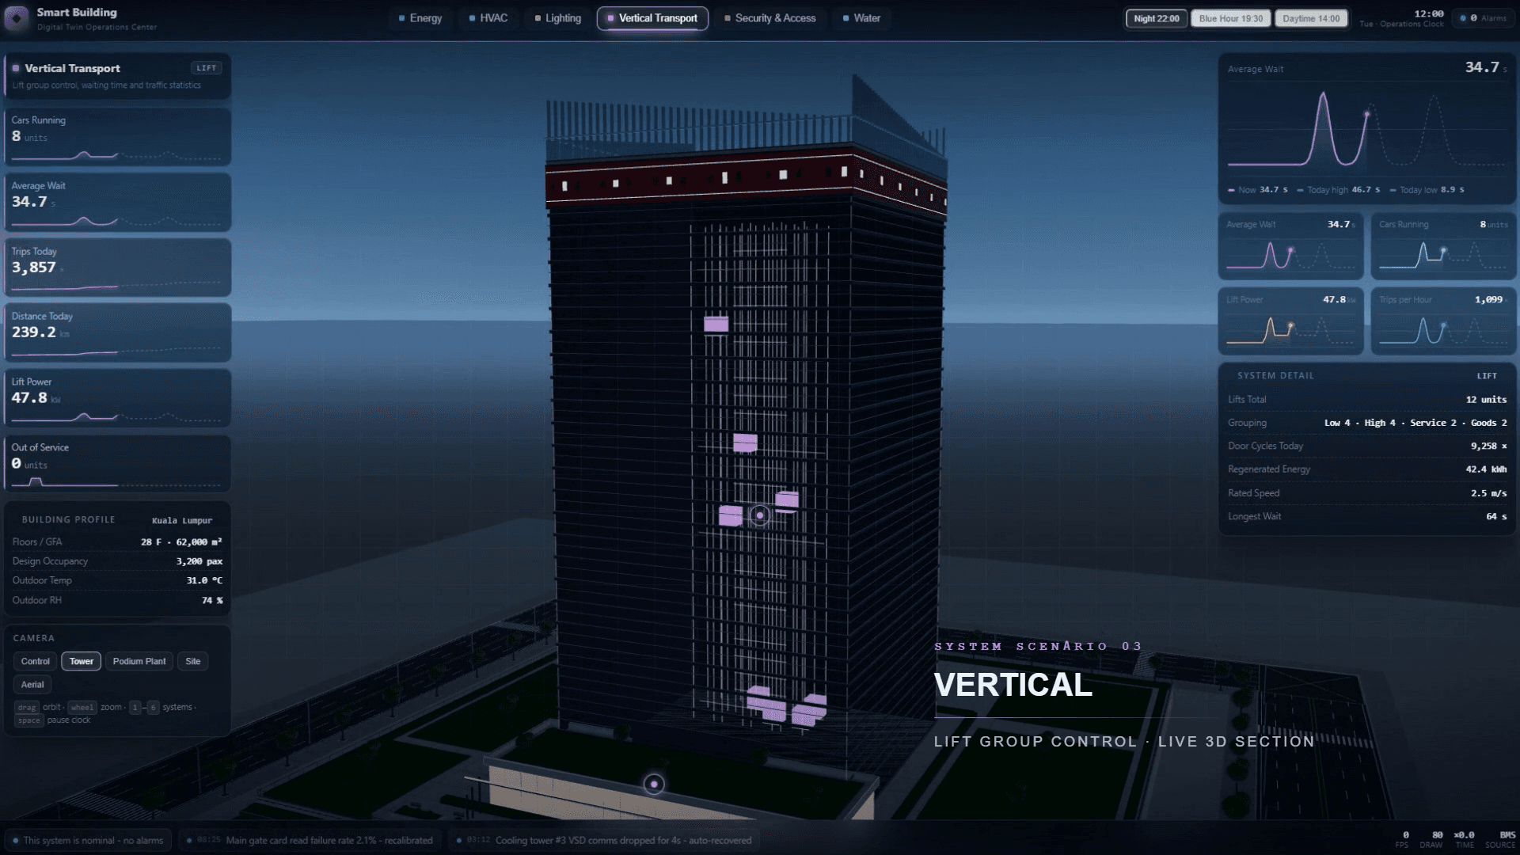Click the Longest Wait row
Screen dimensions: 1520x855
coord(1367,516)
